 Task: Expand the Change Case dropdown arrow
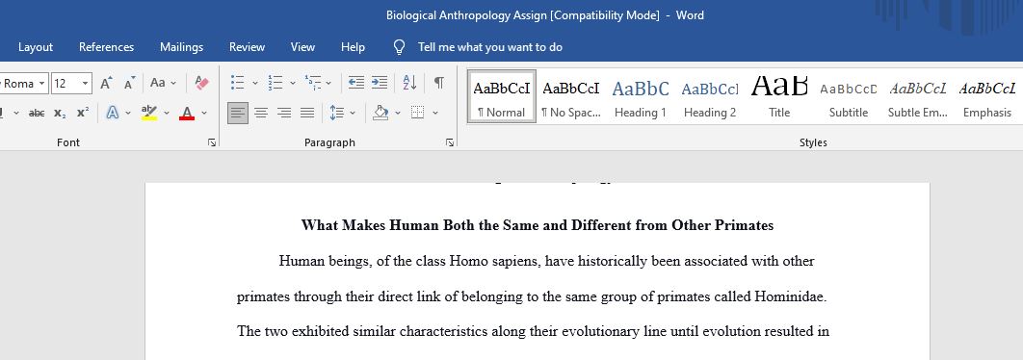[173, 84]
